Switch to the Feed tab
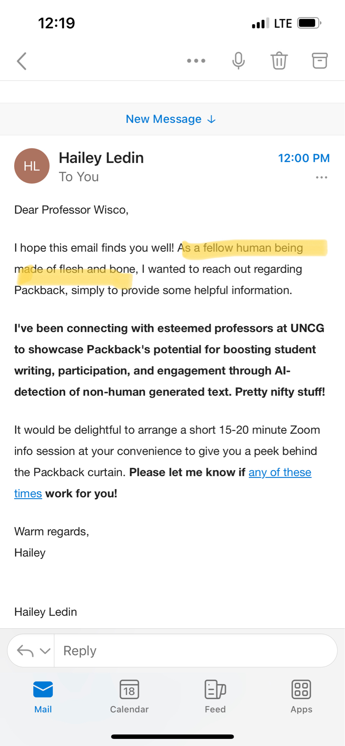 (215, 696)
